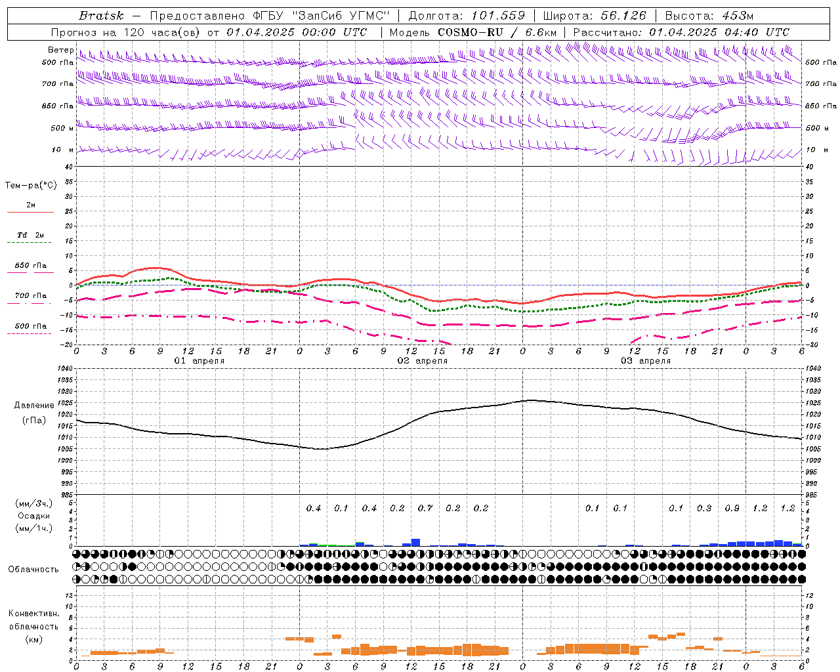Click the 0.9 precipitation value
The height and width of the screenshot is (672, 840).
[732, 508]
